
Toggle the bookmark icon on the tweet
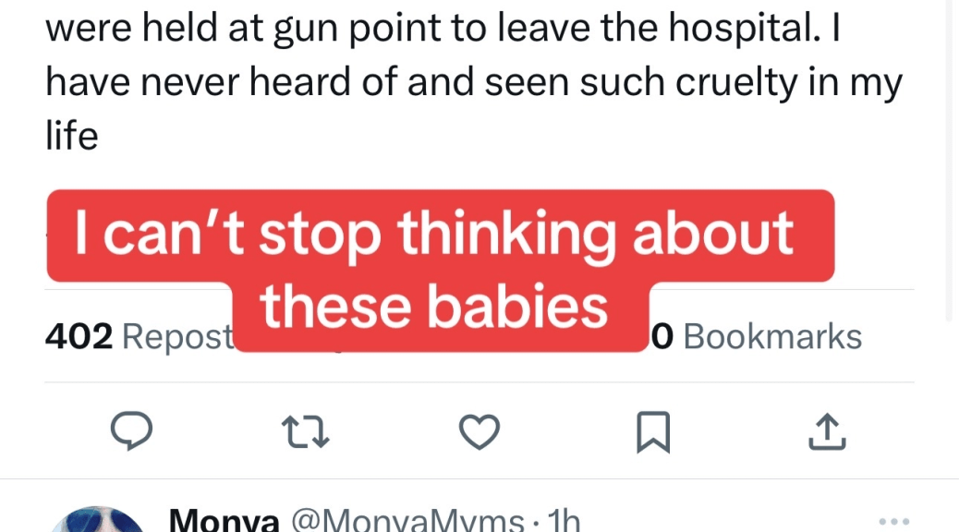(652, 431)
